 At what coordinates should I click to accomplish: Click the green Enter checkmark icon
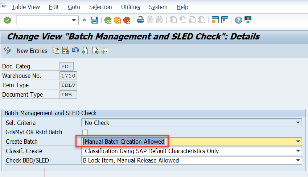[x=8, y=20]
